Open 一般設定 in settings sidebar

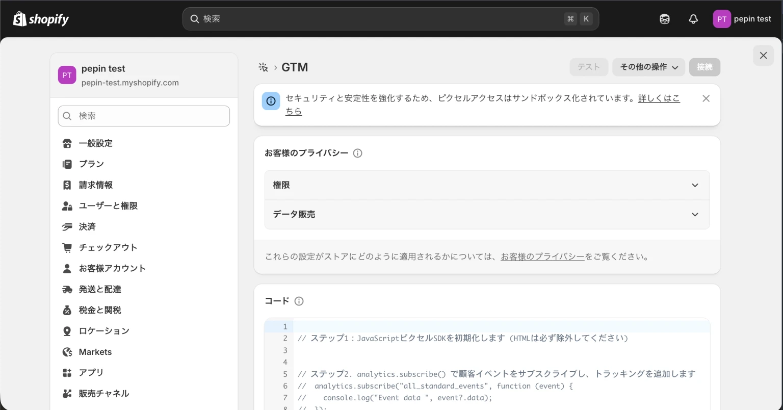96,143
